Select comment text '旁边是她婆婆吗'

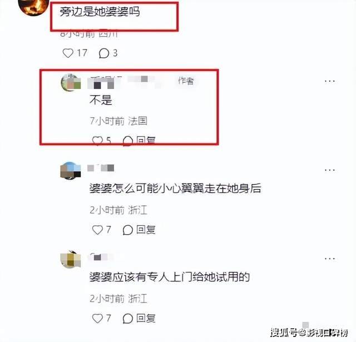100,12
